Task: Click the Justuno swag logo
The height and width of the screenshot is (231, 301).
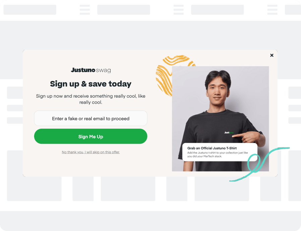Action: pos(91,70)
